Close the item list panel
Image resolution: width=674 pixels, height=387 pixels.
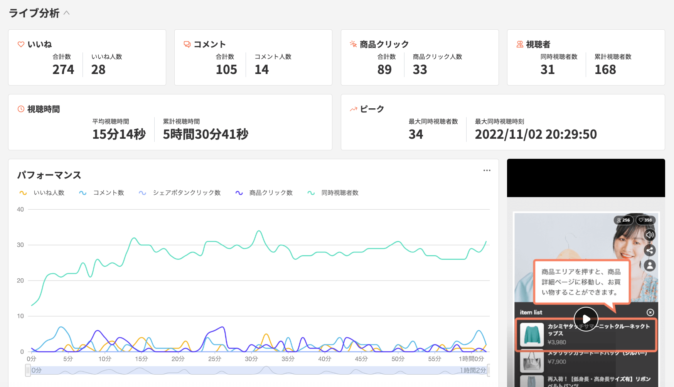[650, 312]
